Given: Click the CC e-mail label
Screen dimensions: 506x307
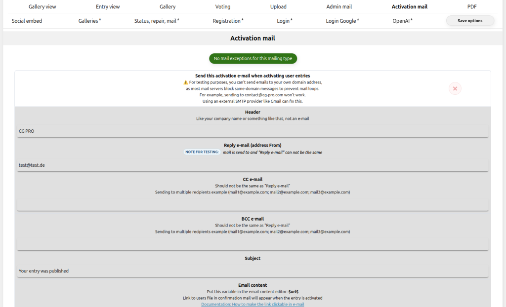Looking at the screenshot, I should pos(253,179).
